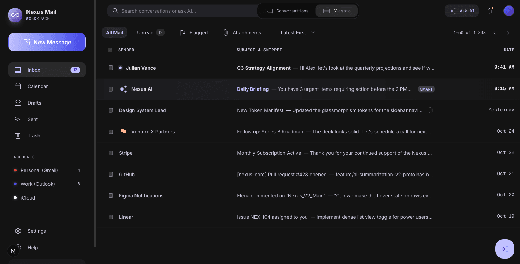Click the SENDER column header
The height and width of the screenshot is (264, 520).
(126, 50)
